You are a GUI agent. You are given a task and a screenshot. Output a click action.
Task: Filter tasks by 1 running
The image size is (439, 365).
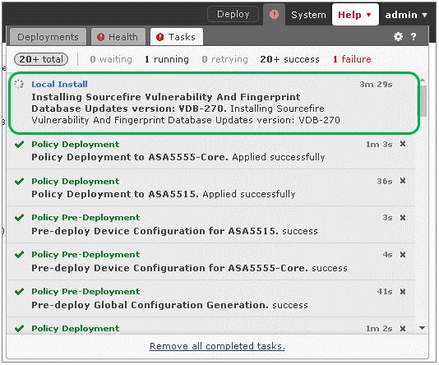coord(167,59)
